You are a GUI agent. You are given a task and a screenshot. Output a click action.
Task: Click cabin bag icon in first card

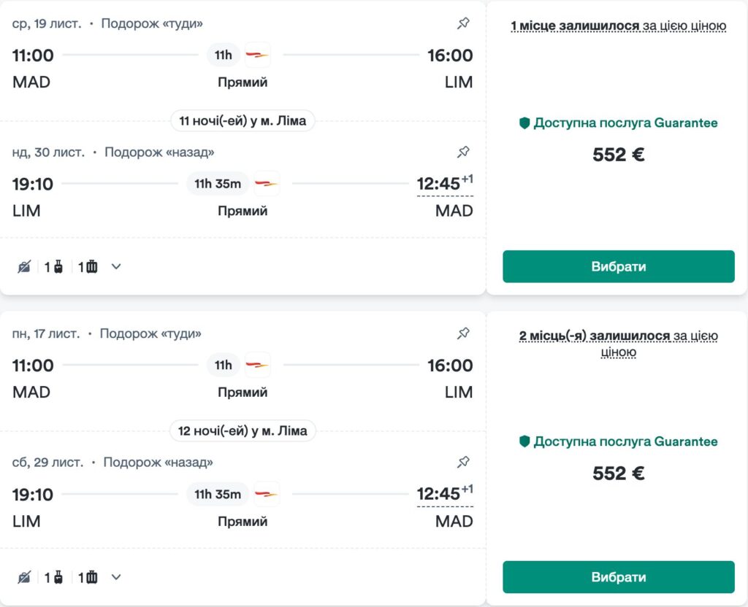(x=58, y=267)
